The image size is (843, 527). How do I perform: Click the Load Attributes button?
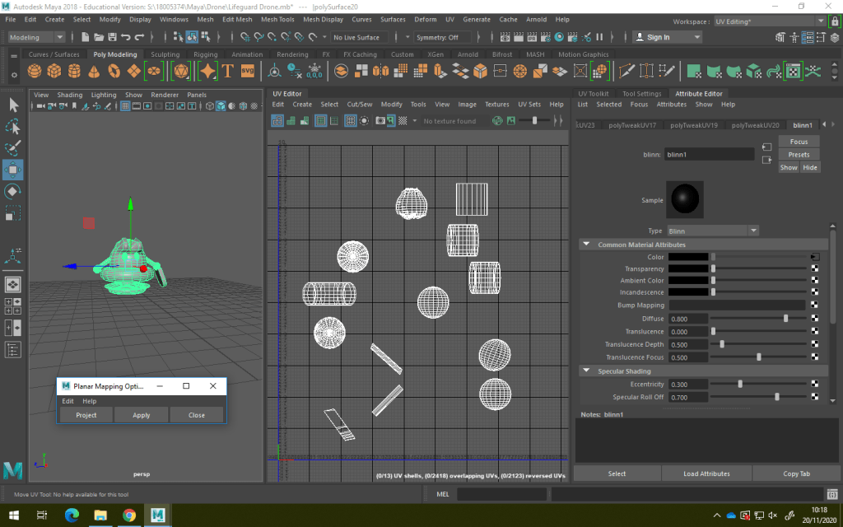(706, 473)
